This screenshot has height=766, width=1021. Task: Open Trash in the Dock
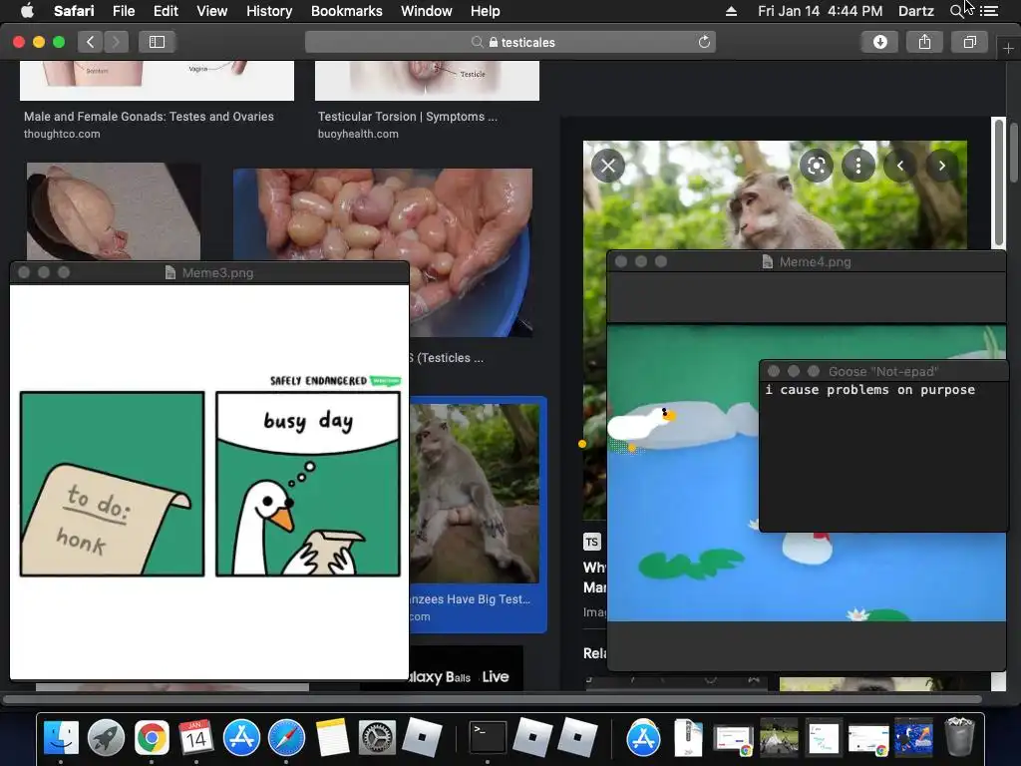pos(959,737)
